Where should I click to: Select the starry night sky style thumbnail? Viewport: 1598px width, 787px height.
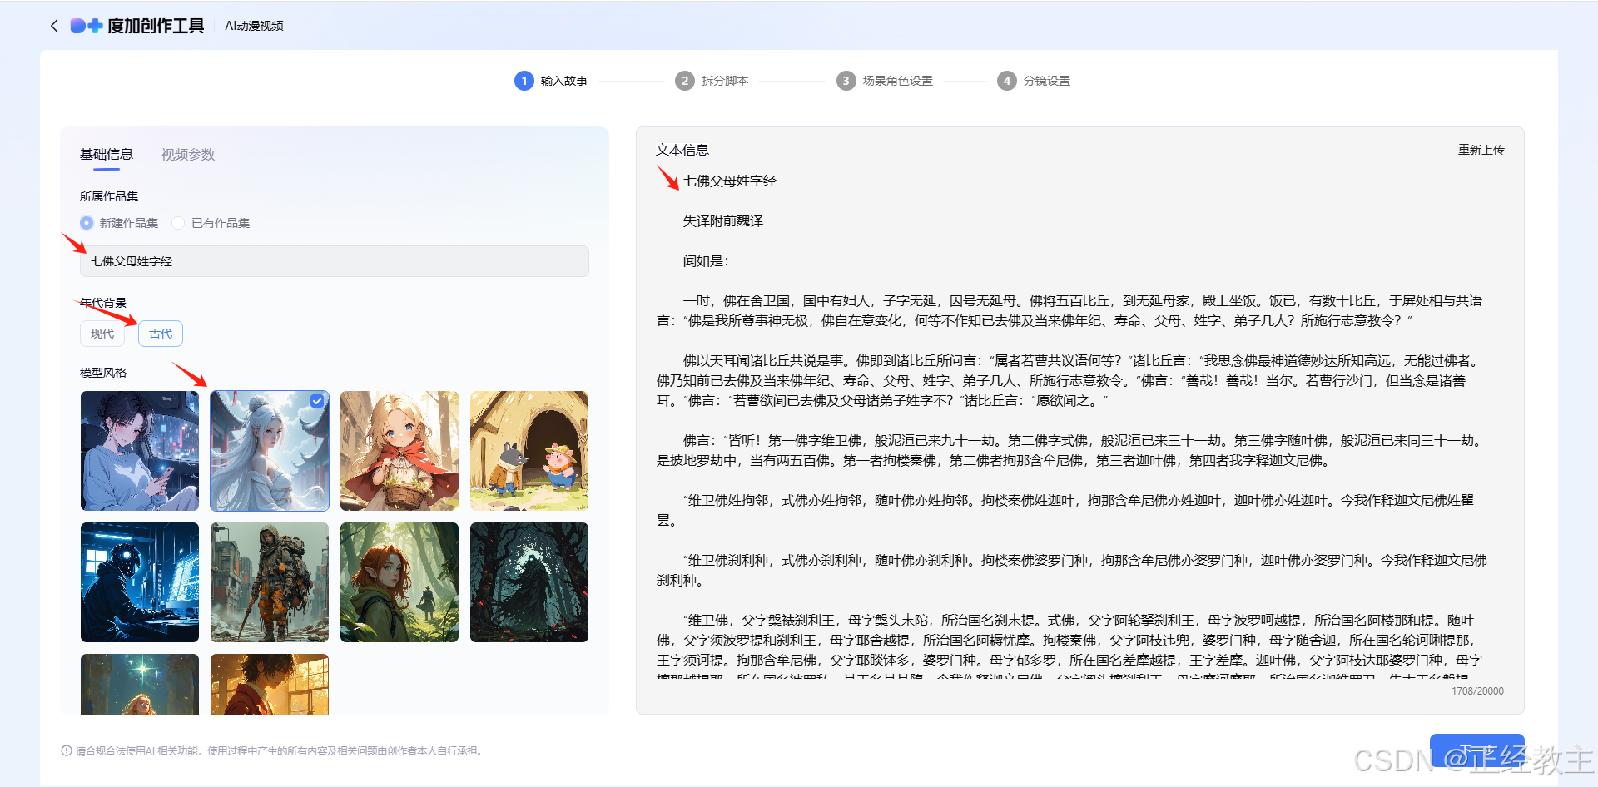pyautogui.click(x=140, y=684)
